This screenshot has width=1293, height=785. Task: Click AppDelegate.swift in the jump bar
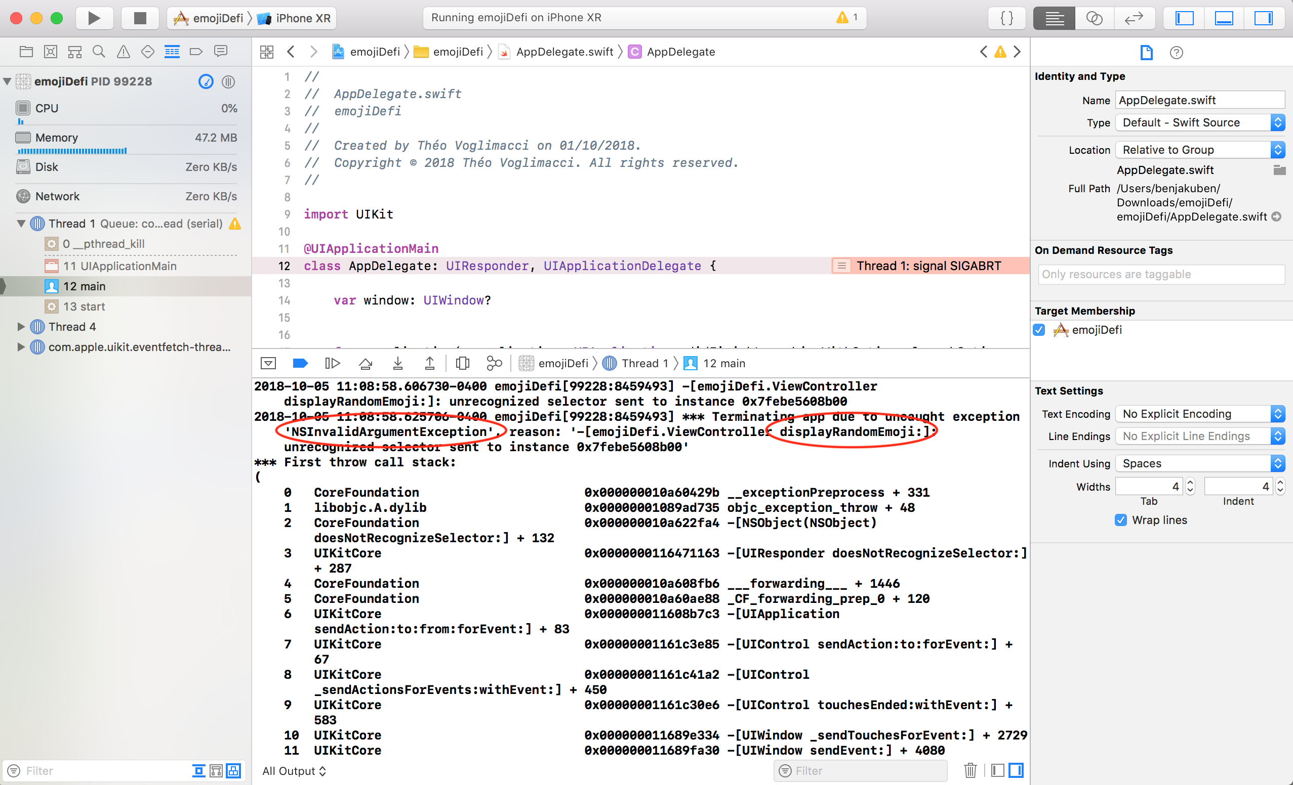point(556,52)
